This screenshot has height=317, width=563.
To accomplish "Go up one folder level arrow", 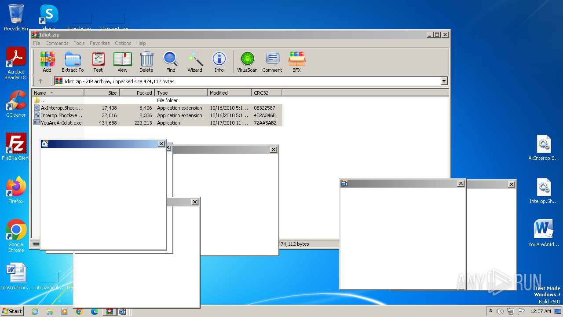I will (40, 81).
